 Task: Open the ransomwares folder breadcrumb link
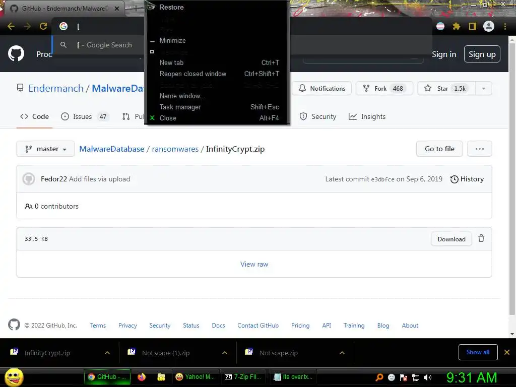(x=175, y=149)
